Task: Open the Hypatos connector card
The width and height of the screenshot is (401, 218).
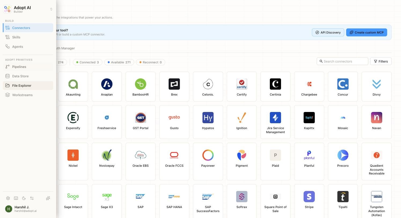Action: (x=208, y=122)
